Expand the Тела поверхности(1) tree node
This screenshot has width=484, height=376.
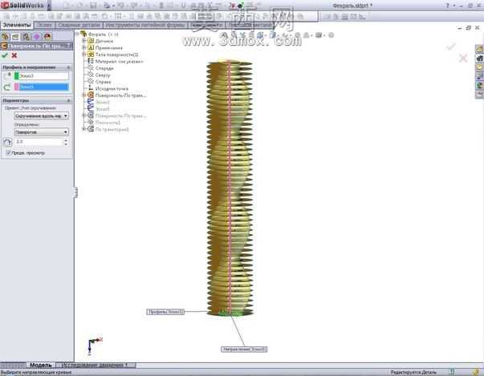(x=84, y=55)
